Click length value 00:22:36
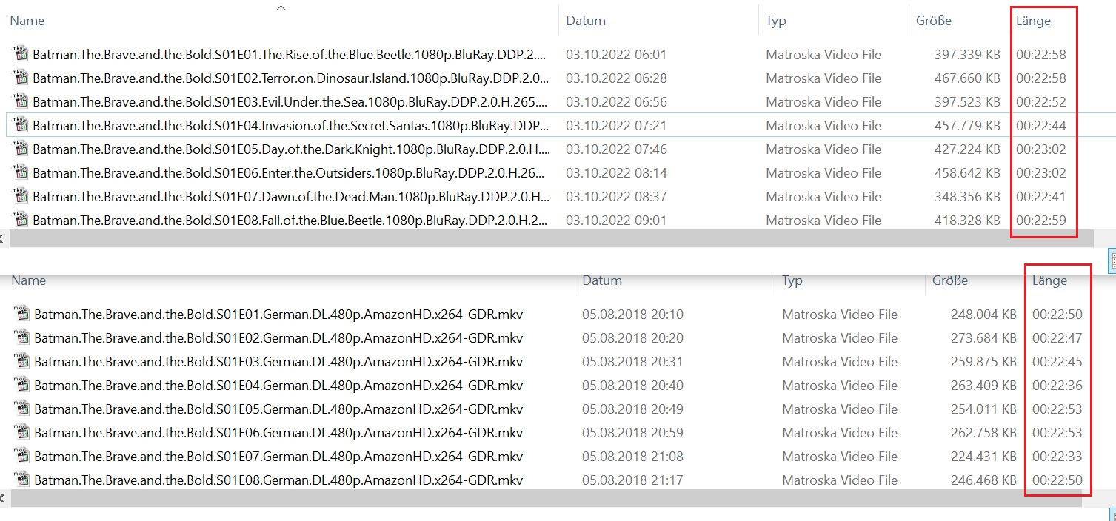 point(1057,385)
